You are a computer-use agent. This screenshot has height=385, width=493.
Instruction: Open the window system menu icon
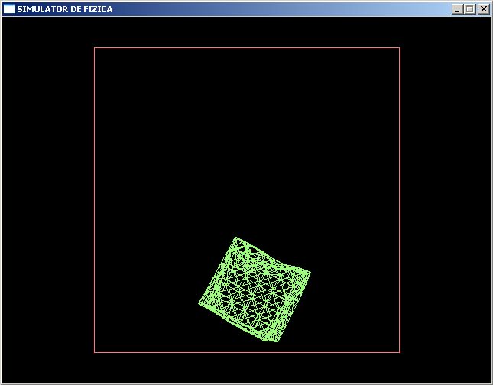[9, 9]
